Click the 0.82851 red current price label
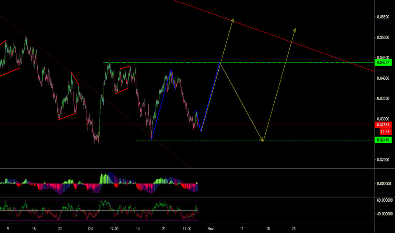395x233 pixels. click(383, 125)
